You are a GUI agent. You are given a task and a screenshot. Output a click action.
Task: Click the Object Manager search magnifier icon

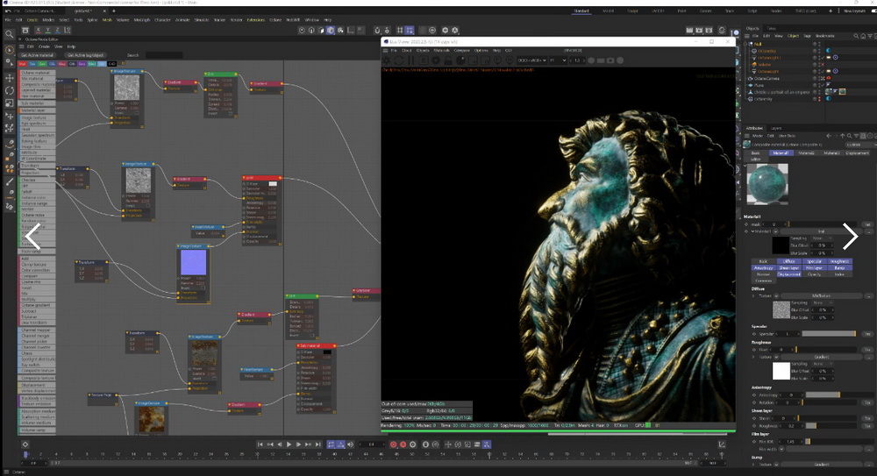click(x=856, y=36)
